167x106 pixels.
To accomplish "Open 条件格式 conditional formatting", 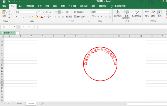I will (118, 14).
